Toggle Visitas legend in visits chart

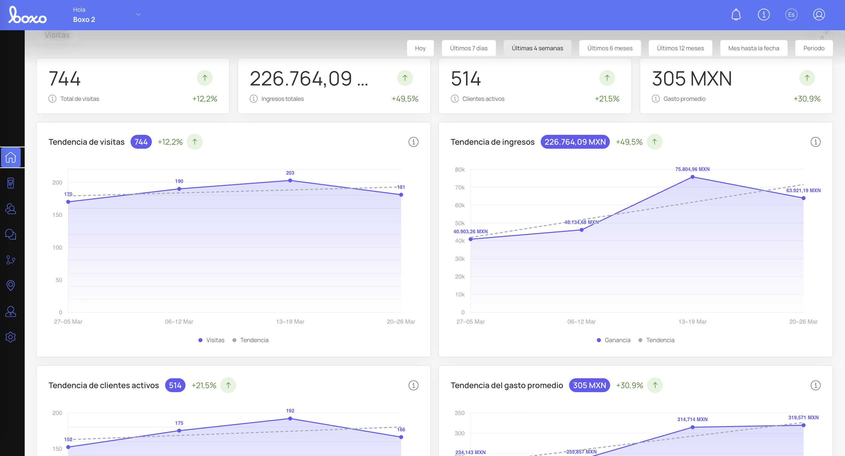211,340
